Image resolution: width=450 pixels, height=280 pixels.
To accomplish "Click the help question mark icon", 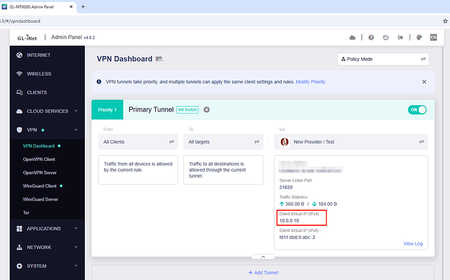I will click(x=371, y=38).
